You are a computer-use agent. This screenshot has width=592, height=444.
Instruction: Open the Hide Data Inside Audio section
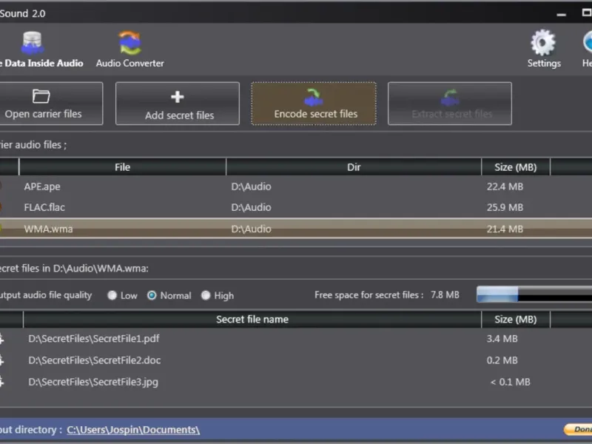41,49
